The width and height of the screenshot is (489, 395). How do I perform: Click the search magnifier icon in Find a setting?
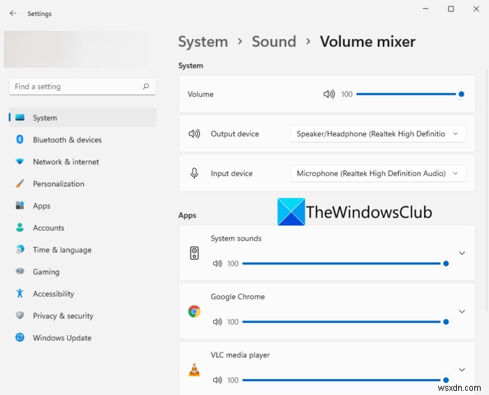146,87
